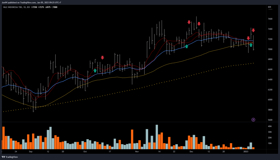Click the 7600 price axis label

[270, 19]
